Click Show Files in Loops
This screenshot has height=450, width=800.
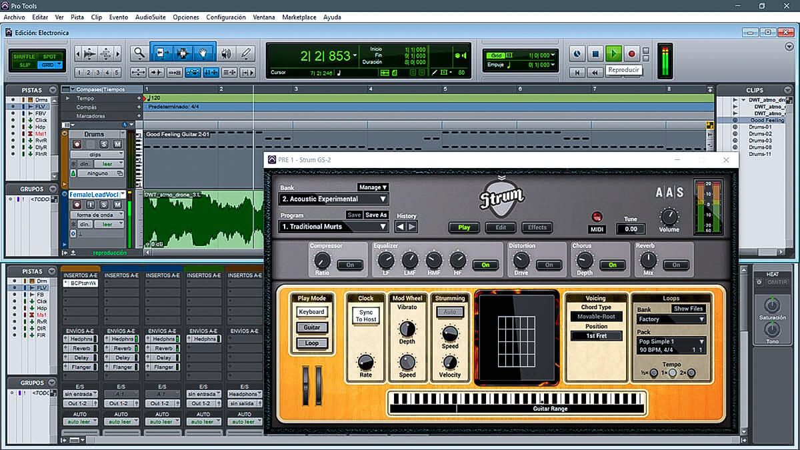(x=688, y=309)
